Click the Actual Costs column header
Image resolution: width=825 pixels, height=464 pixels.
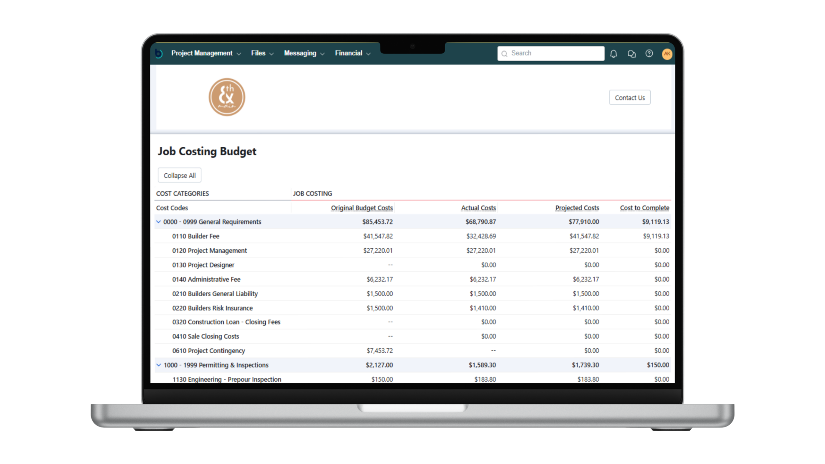(478, 208)
